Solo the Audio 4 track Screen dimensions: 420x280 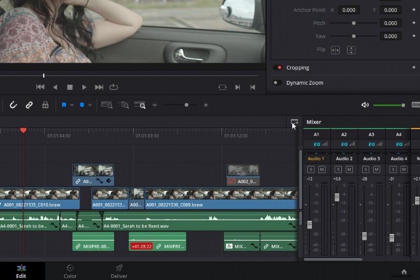point(393,169)
